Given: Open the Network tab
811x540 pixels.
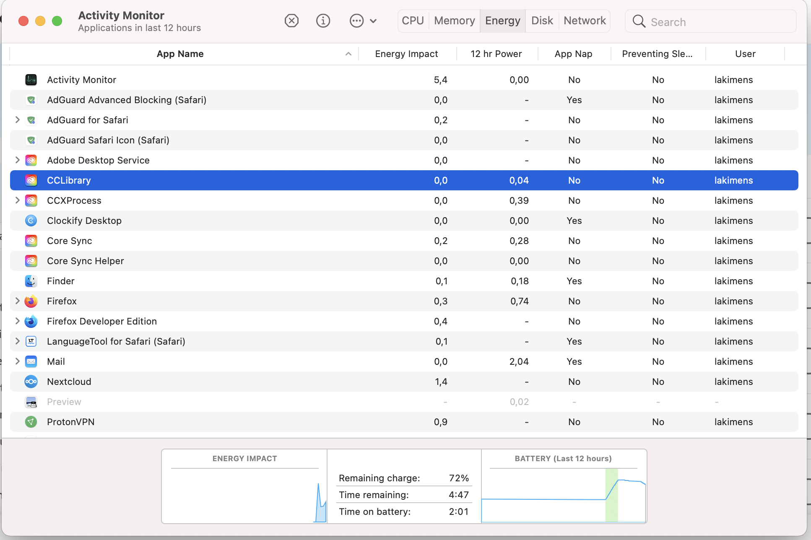Looking at the screenshot, I should [584, 21].
